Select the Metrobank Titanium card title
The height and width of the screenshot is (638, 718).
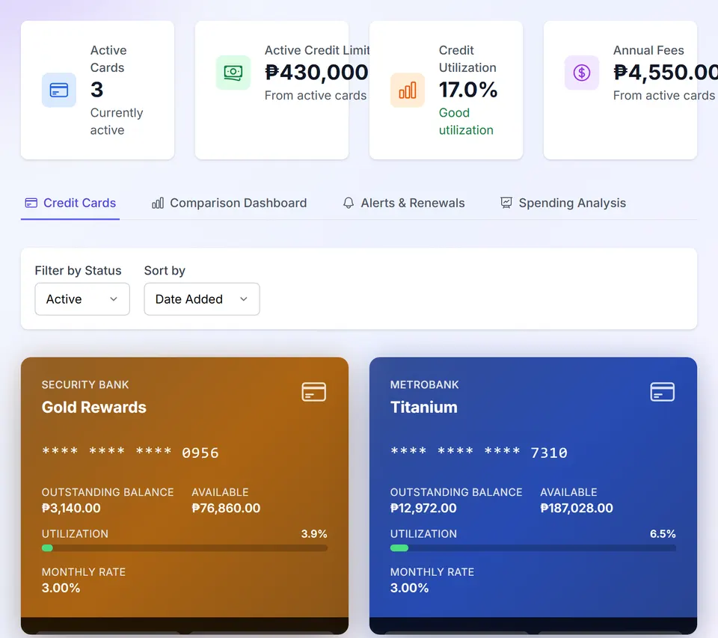[423, 407]
